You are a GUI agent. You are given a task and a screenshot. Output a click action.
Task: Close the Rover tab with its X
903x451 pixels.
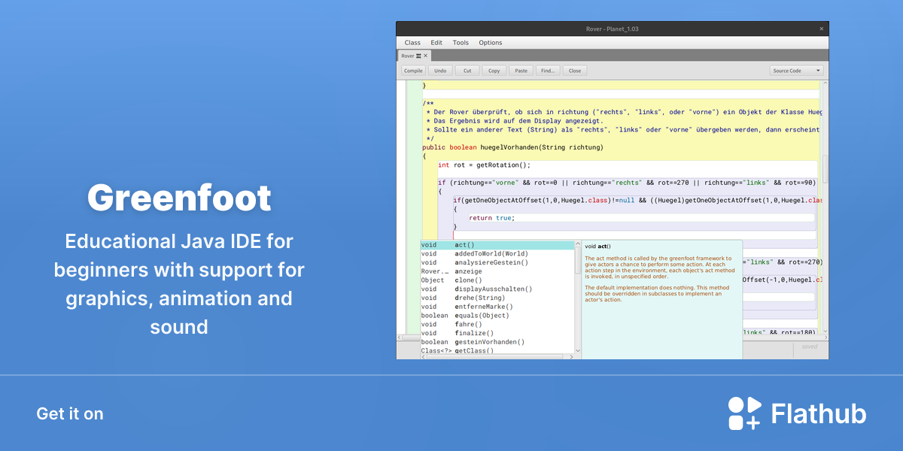point(426,56)
